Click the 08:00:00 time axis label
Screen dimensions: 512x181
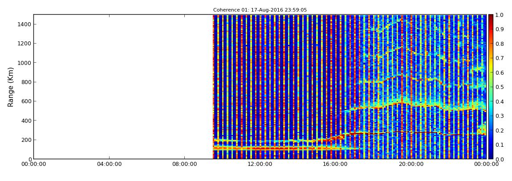[185, 165]
